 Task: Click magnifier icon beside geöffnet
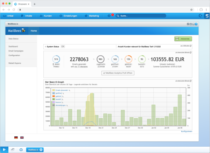63,93
